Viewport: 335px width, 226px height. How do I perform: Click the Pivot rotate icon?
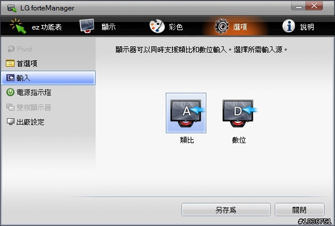point(10,49)
